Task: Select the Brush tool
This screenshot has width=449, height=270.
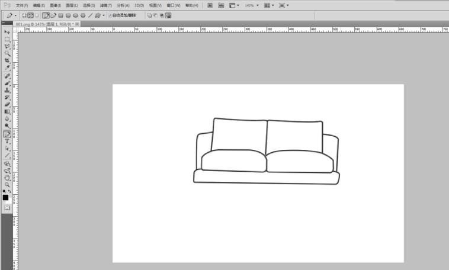Action: [x=7, y=83]
